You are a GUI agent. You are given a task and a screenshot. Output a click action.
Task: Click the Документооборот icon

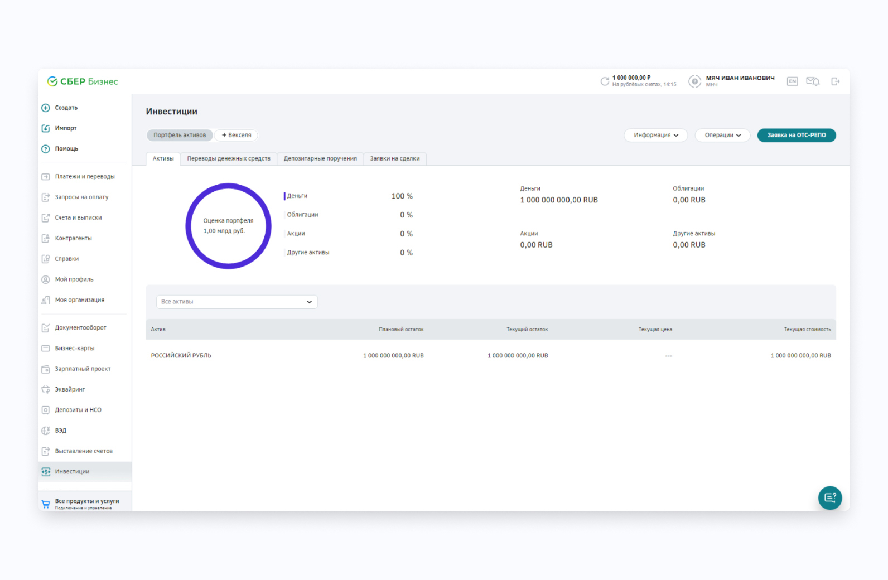[46, 328]
